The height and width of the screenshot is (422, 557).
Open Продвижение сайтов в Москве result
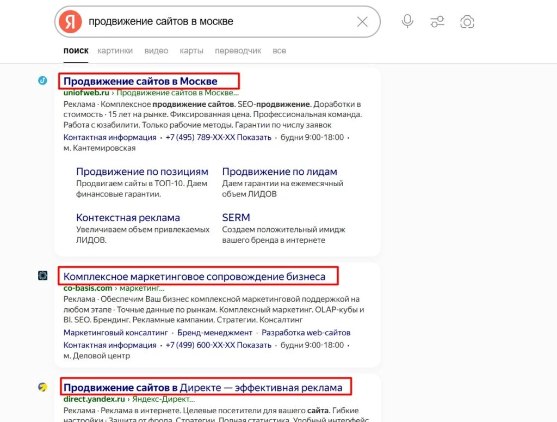pyautogui.click(x=140, y=81)
